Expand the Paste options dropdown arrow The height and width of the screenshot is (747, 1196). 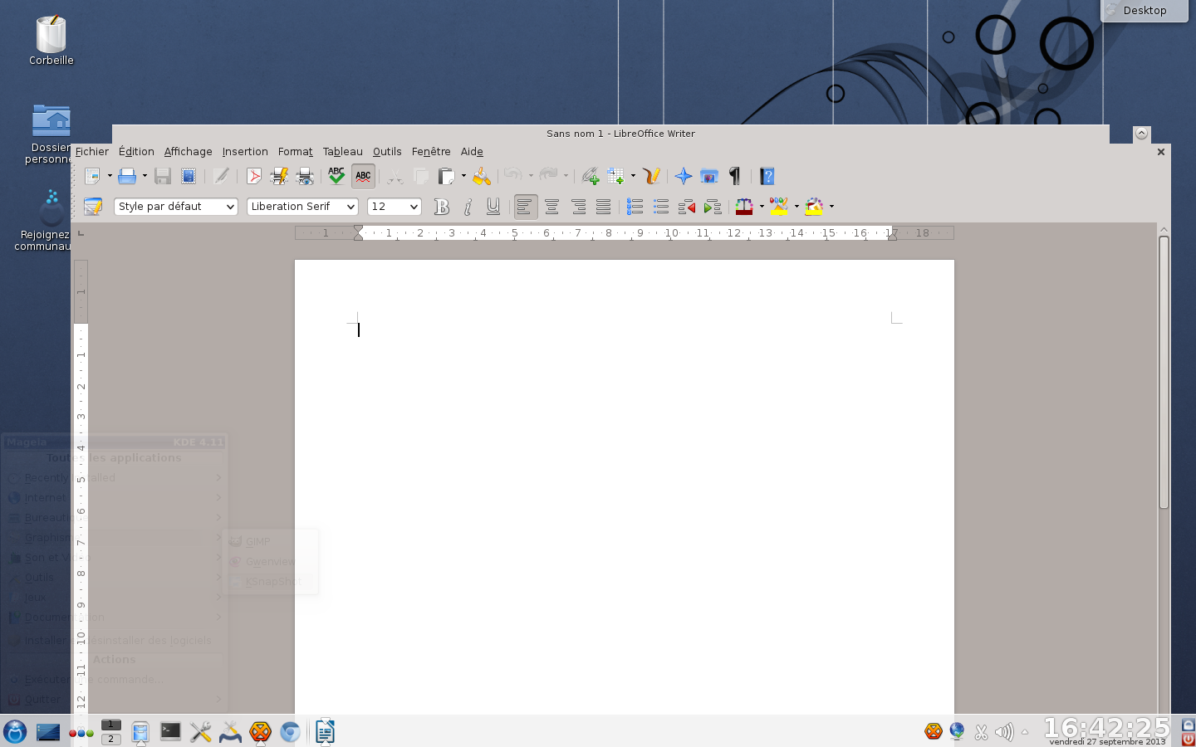(463, 176)
